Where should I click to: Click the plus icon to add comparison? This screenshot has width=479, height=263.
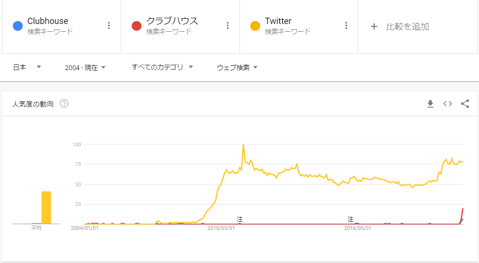[374, 27]
